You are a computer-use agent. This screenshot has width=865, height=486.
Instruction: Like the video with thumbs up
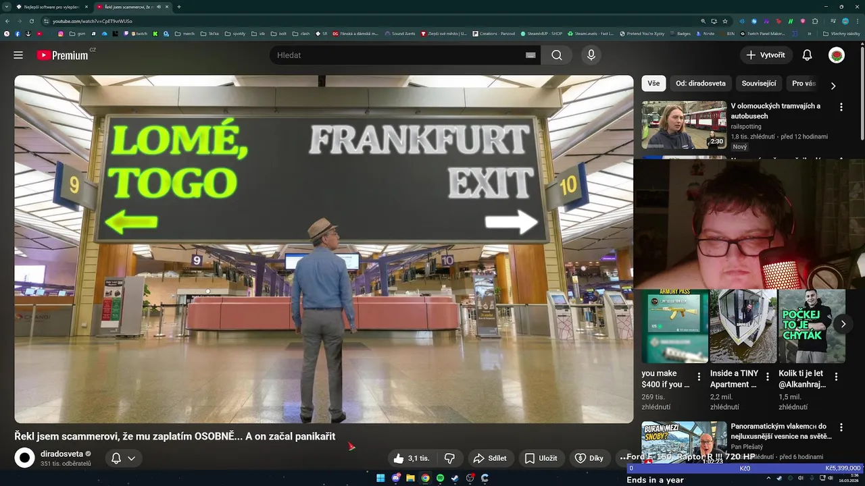pos(412,458)
